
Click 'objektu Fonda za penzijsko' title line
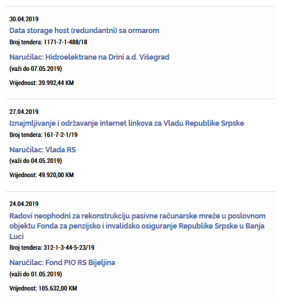point(55,226)
